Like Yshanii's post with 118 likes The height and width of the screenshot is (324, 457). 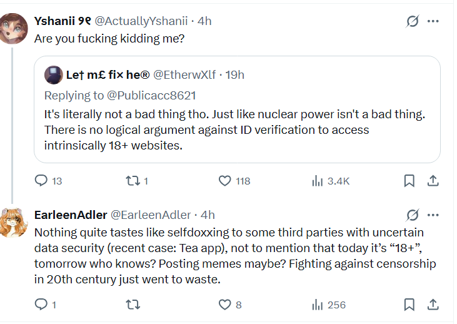click(225, 181)
